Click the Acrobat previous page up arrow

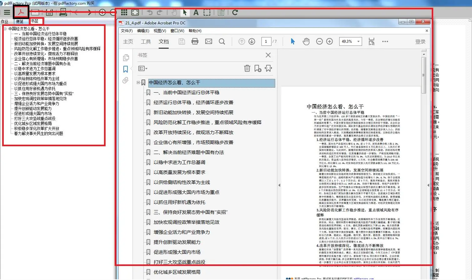(242, 41)
